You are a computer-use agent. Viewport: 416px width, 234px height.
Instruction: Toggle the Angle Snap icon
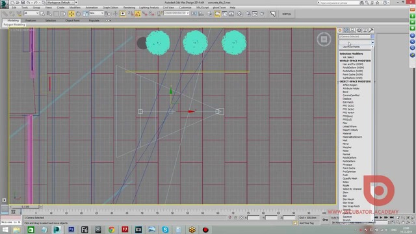(x=138, y=14)
